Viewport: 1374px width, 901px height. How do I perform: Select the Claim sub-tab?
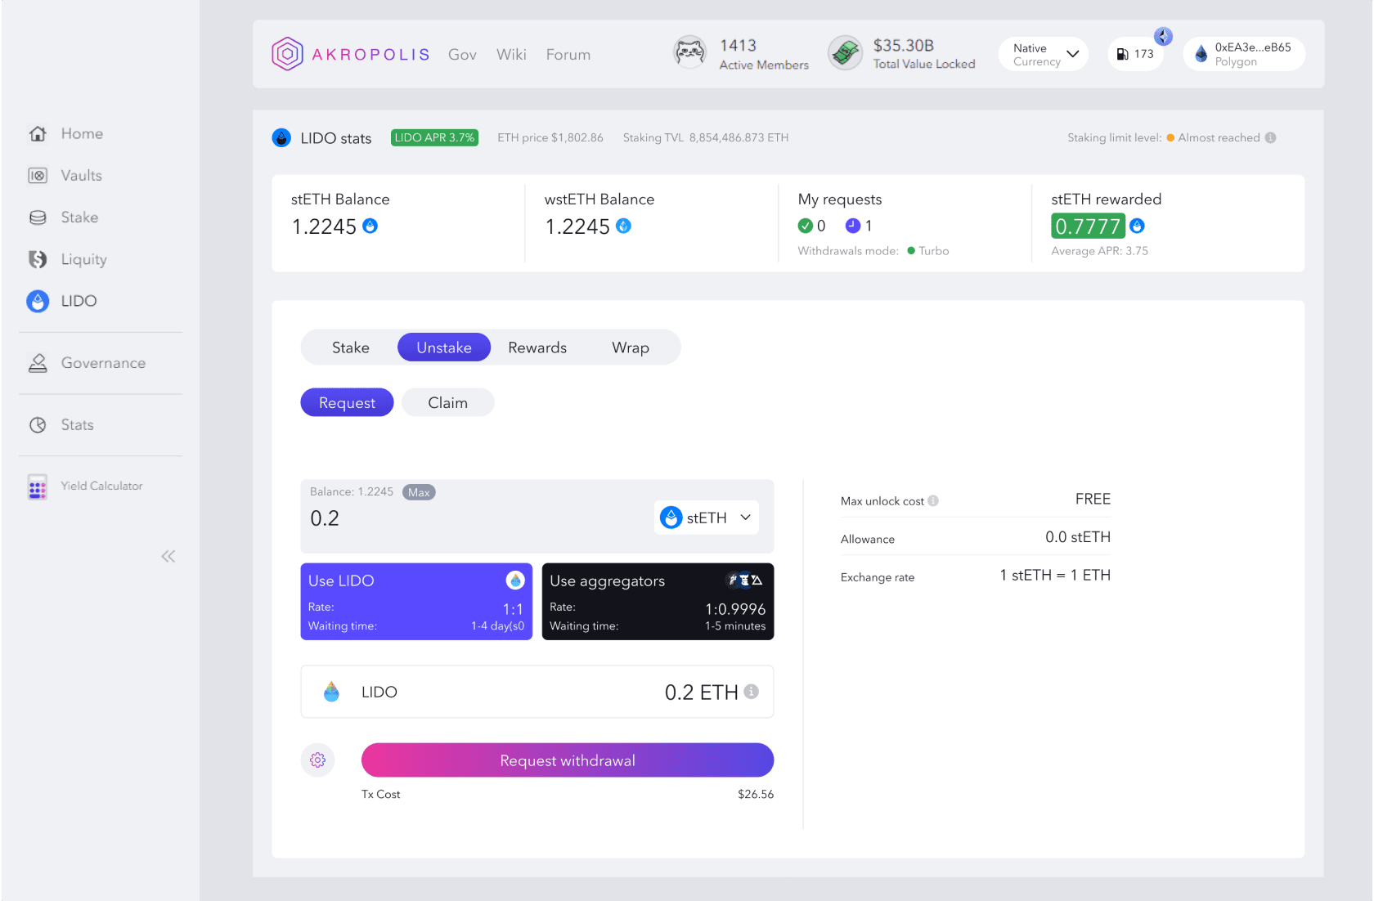[x=448, y=402]
